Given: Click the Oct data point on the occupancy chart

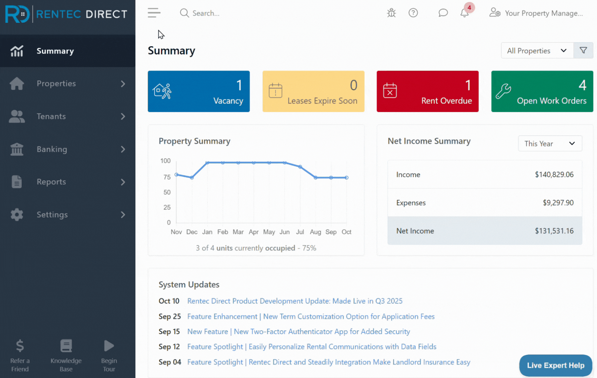Looking at the screenshot, I should pyautogui.click(x=346, y=177).
